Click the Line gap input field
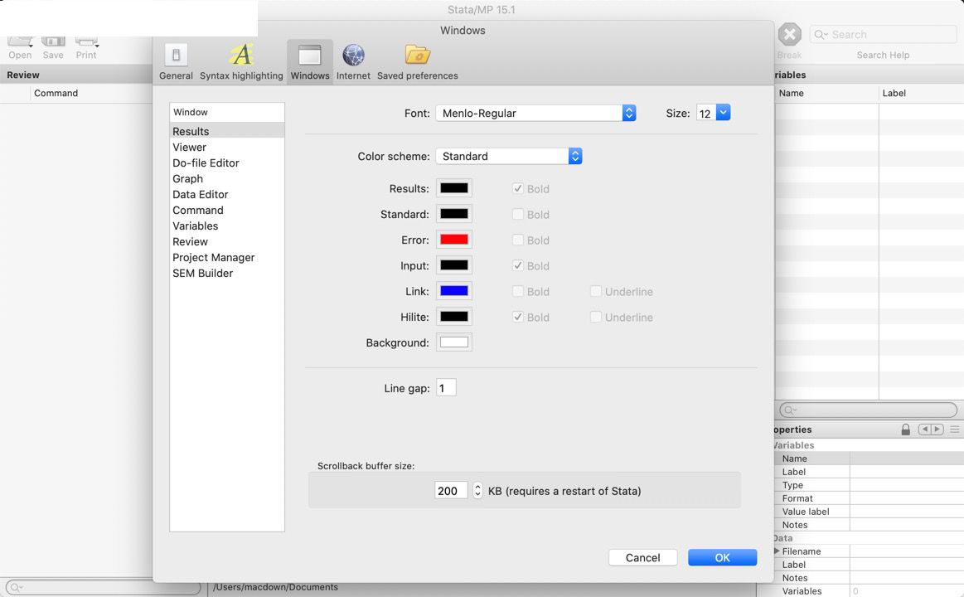The image size is (964, 597). point(446,388)
